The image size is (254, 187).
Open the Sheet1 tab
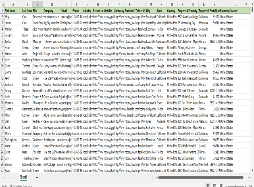click(23, 177)
